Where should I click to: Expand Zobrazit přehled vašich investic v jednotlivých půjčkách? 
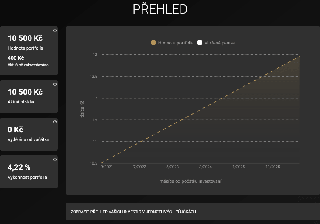(193, 212)
